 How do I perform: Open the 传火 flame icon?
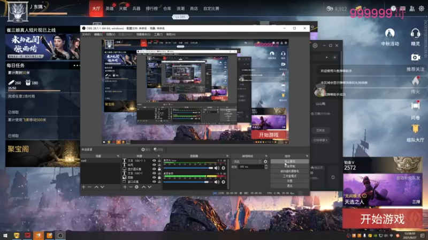[415, 82]
